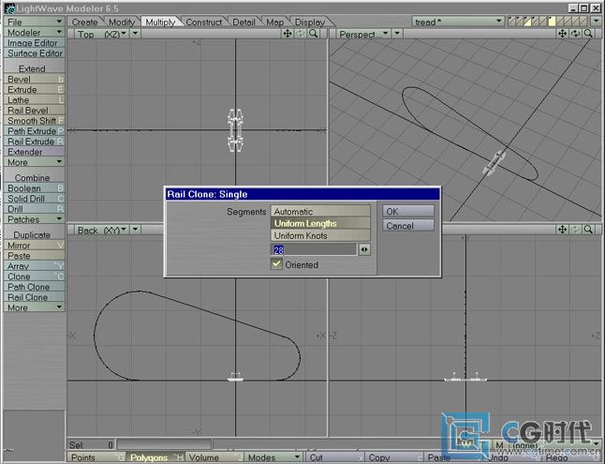605x464 pixels.
Task: Open the Modeler dropdown menu
Action: click(34, 33)
